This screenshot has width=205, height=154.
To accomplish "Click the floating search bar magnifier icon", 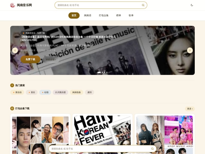I will tap(152, 149).
